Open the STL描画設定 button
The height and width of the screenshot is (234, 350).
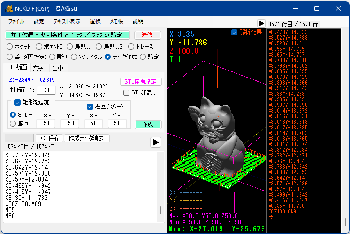140,82
